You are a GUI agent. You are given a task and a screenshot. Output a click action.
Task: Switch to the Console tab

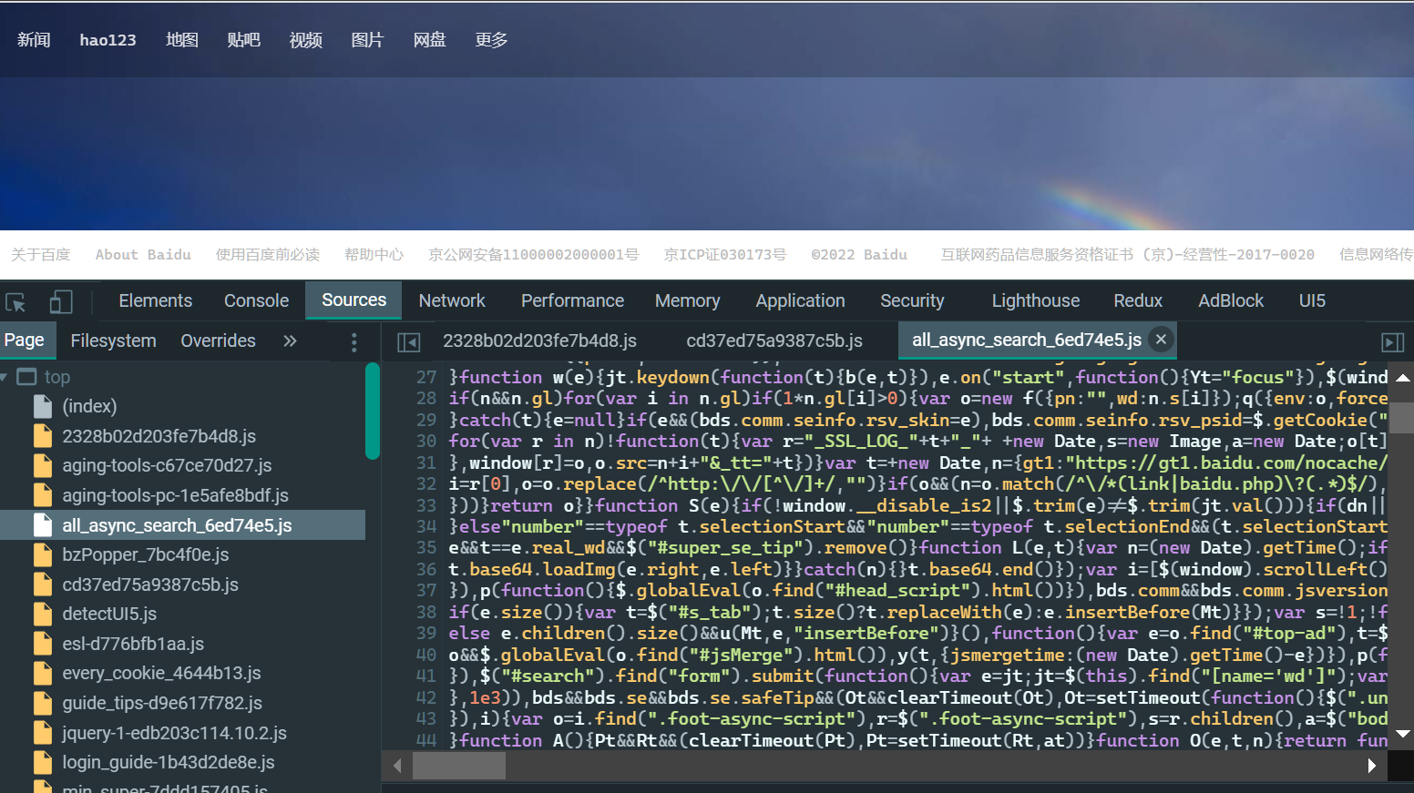tap(256, 300)
